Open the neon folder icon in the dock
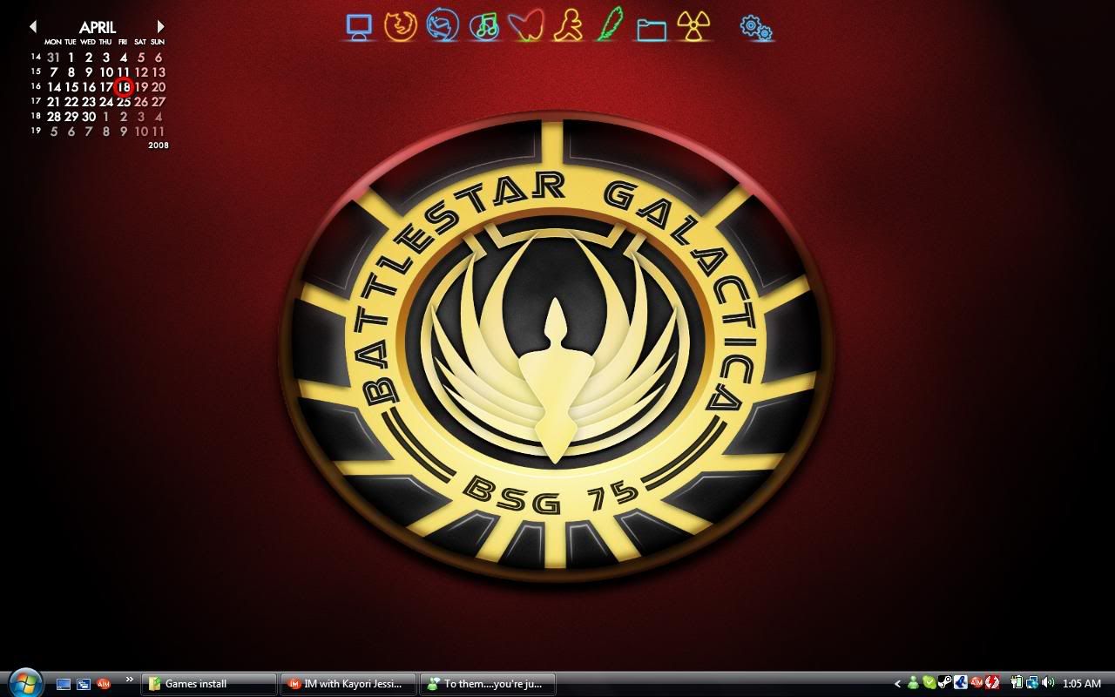 click(x=650, y=28)
